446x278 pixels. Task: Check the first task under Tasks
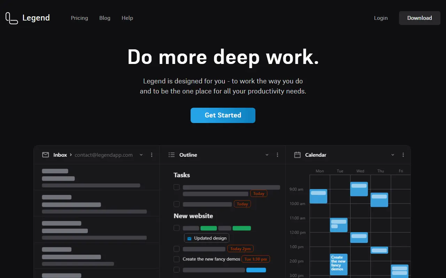(x=177, y=187)
